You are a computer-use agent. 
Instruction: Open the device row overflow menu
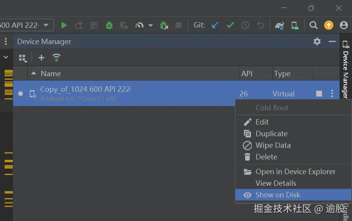pos(332,94)
